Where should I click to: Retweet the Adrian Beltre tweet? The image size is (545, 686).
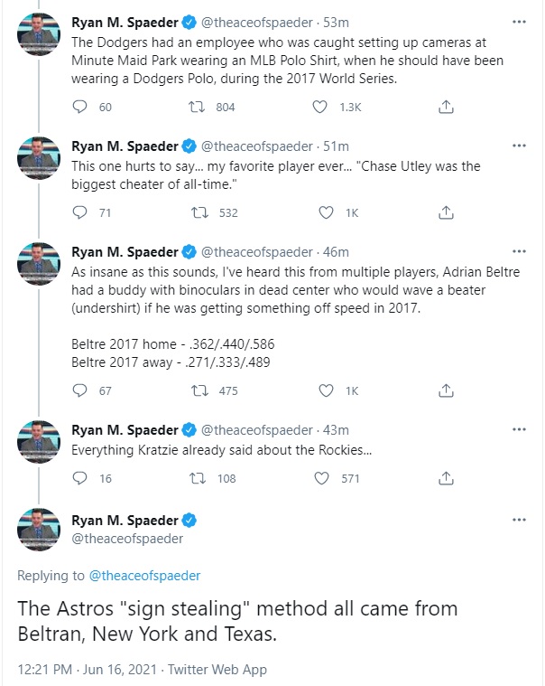click(x=201, y=390)
